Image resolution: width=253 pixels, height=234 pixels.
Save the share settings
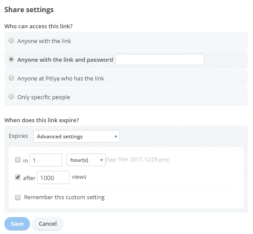[x=17, y=224]
